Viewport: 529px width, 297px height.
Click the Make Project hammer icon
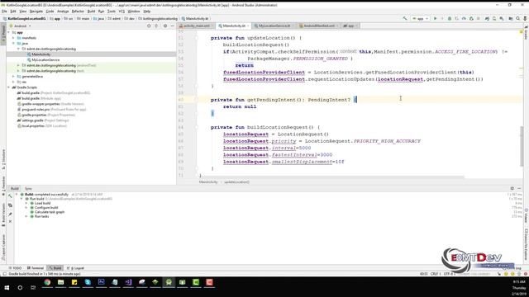click(x=405, y=18)
